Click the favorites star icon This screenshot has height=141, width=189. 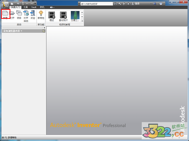pos(128,4)
